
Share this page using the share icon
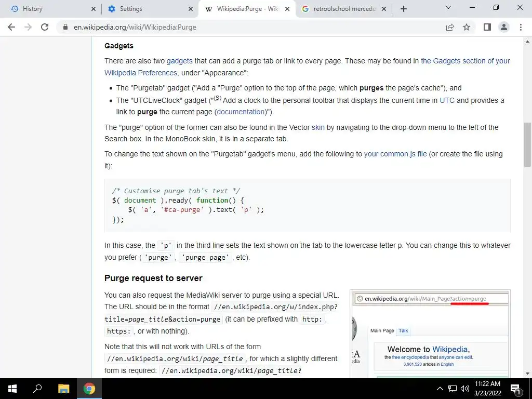point(450,27)
